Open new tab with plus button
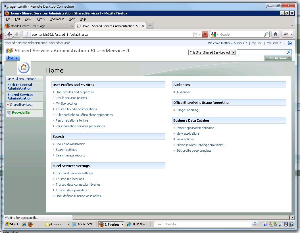Image resolution: width=300 pixels, height=233 pixels. click(x=150, y=26)
